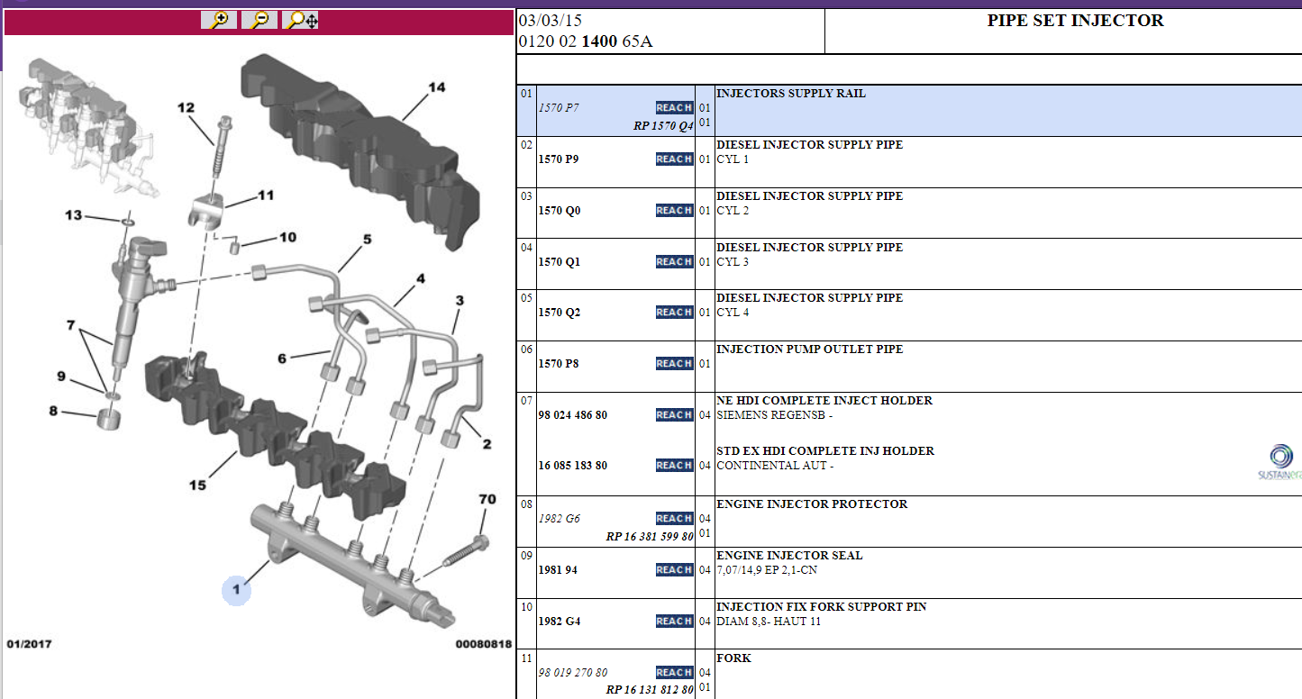The width and height of the screenshot is (1302, 699).
Task: Select the NE HDI COMPLETE INJECT HOLDER description
Action: pyautogui.click(x=824, y=401)
